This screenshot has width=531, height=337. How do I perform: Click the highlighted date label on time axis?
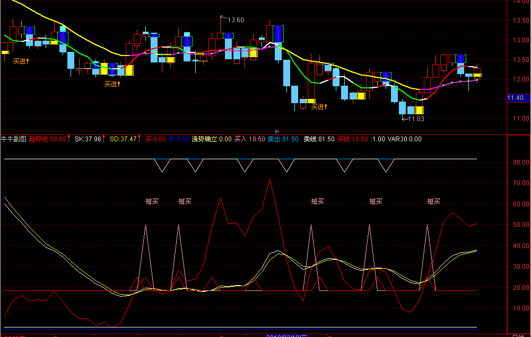pos(286,335)
